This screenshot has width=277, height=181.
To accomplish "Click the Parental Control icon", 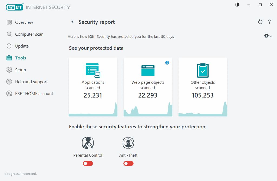I will tap(88, 143).
